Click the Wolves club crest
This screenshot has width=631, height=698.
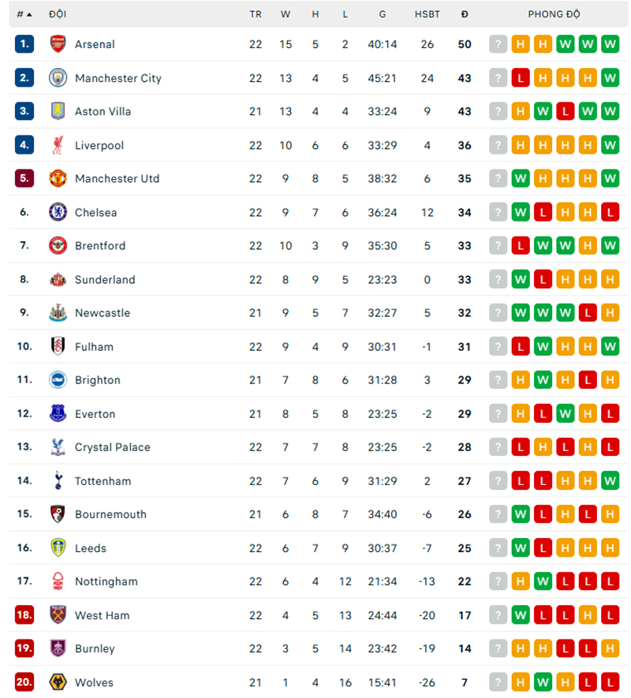click(x=58, y=682)
